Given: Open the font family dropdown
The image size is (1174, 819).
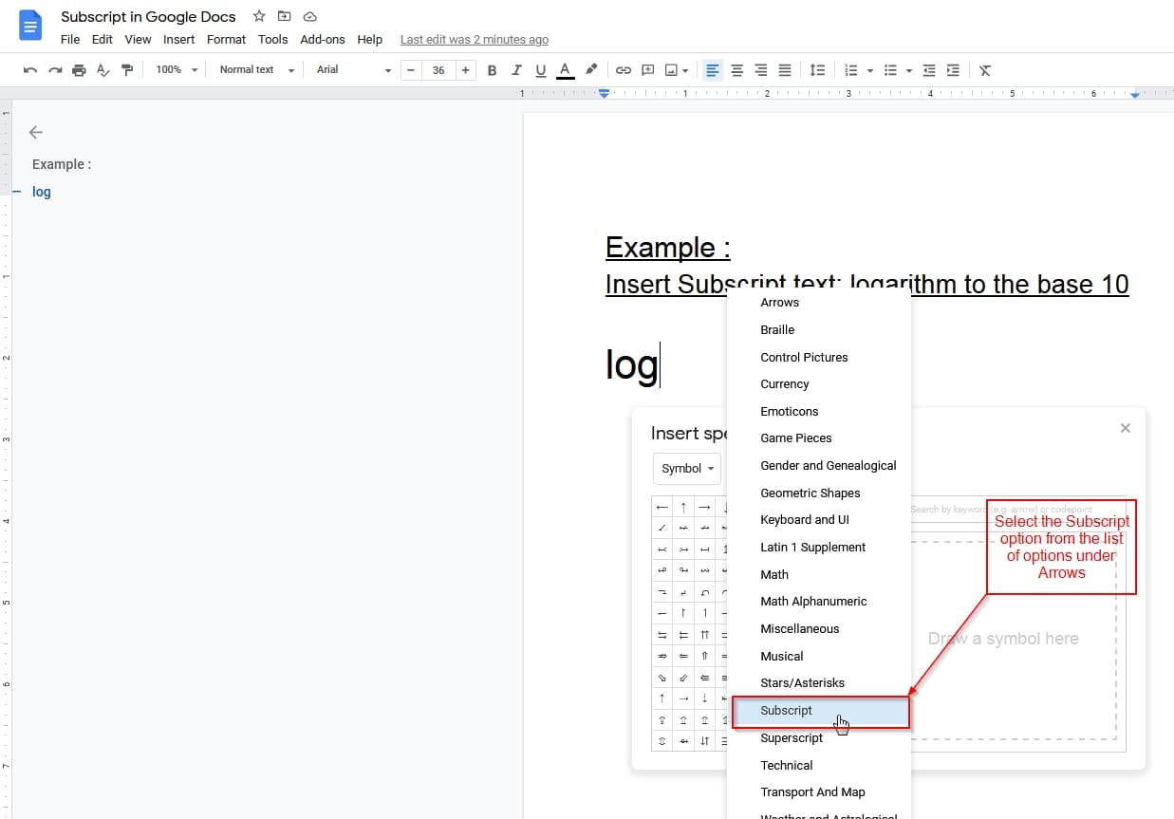Looking at the screenshot, I should (x=351, y=69).
